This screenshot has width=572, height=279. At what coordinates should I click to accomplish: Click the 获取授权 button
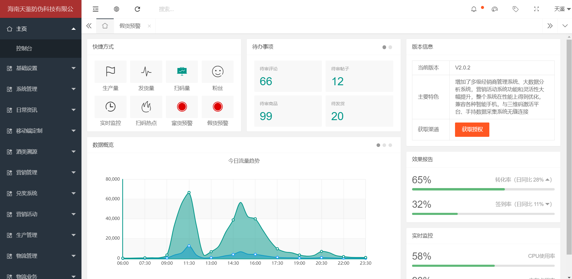472,129
